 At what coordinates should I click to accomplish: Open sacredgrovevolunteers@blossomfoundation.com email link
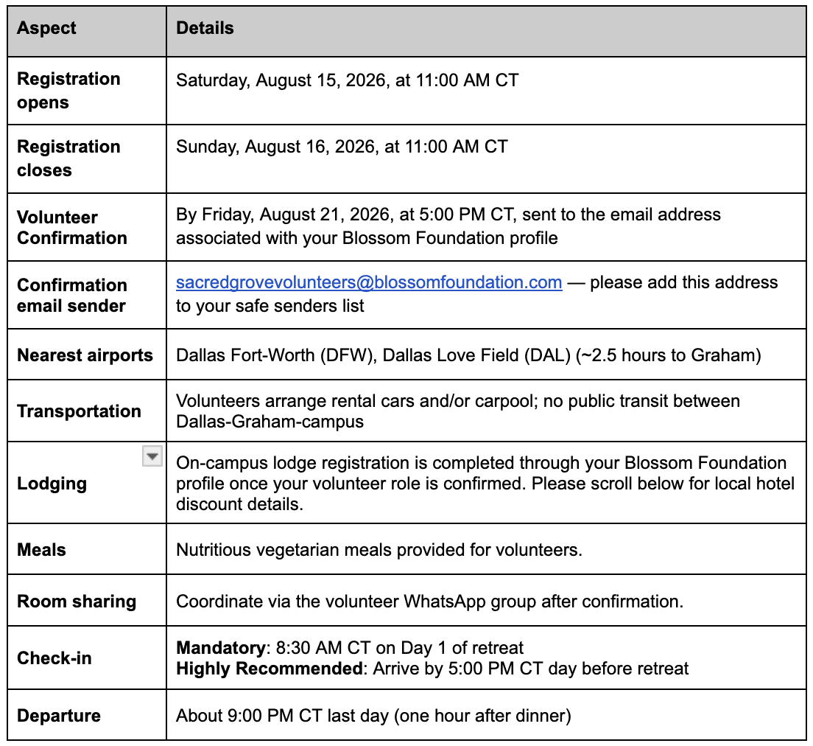pyautogui.click(x=369, y=282)
